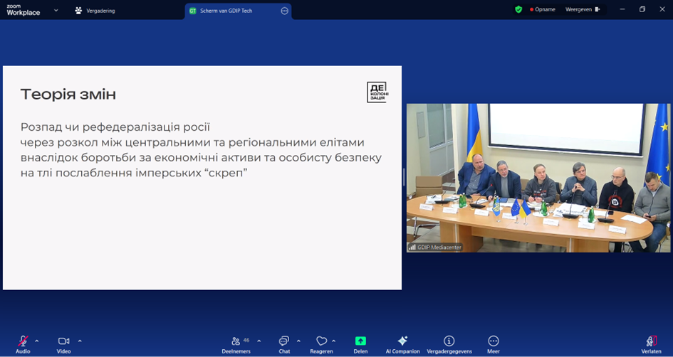Expand the video options chevron
Screen dimensions: 673x357
[x=80, y=341]
